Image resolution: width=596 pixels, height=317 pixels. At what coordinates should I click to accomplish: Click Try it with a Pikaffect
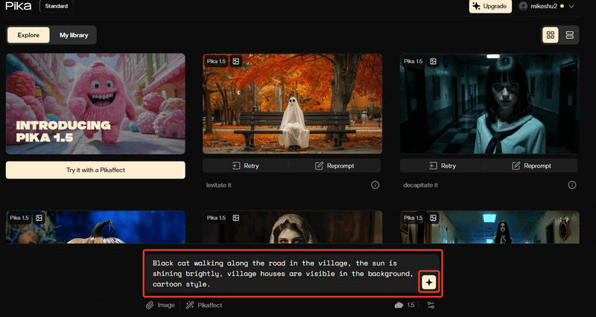click(95, 170)
